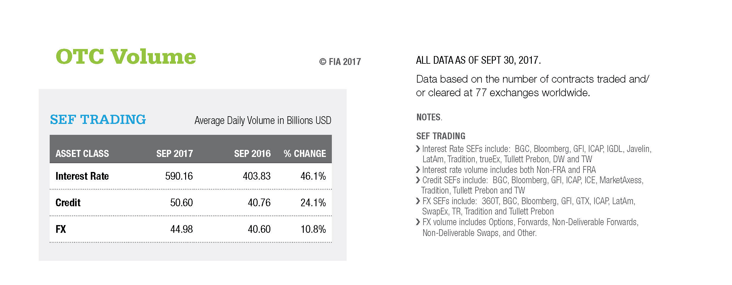Click the chevron bullet before "Interest rate volume includes"
Image resolution: width=732 pixels, height=285 pixels.
pos(418,170)
